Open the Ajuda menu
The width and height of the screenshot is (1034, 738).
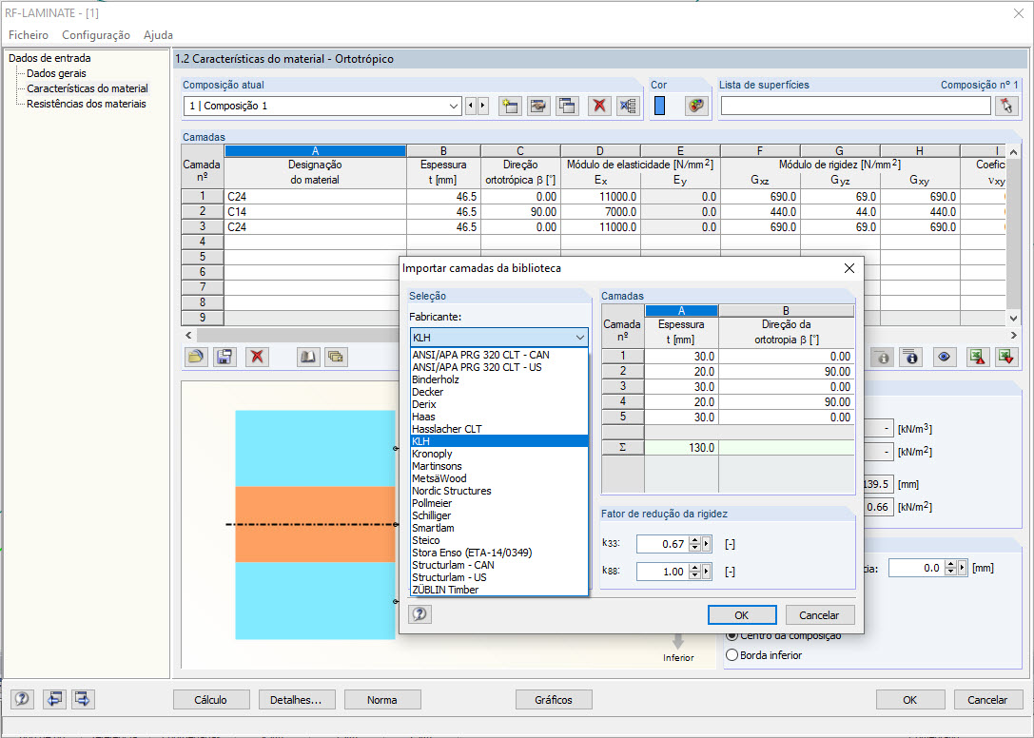(x=158, y=35)
